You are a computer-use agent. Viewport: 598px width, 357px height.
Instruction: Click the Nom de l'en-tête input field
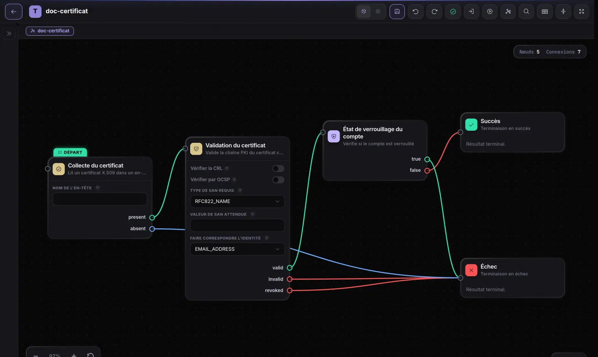click(x=100, y=199)
